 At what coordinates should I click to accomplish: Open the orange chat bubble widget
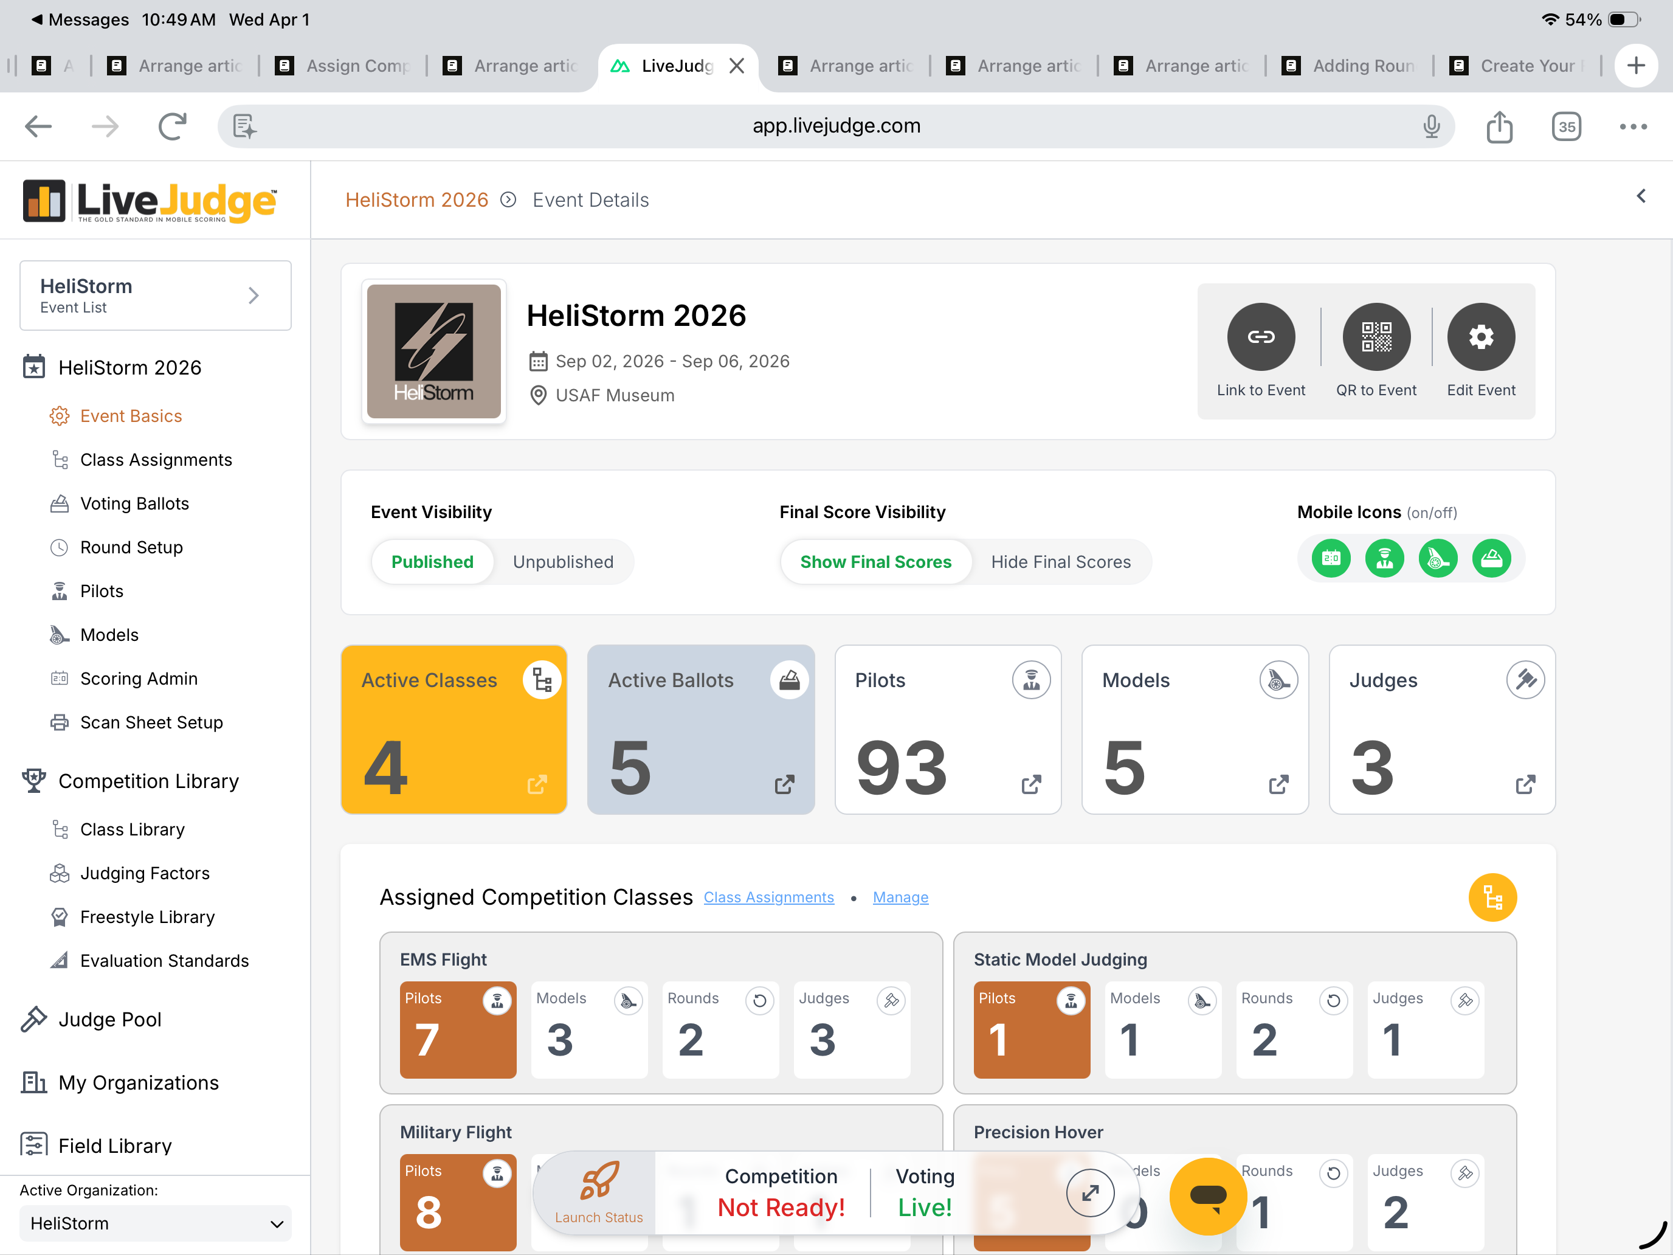coord(1207,1196)
